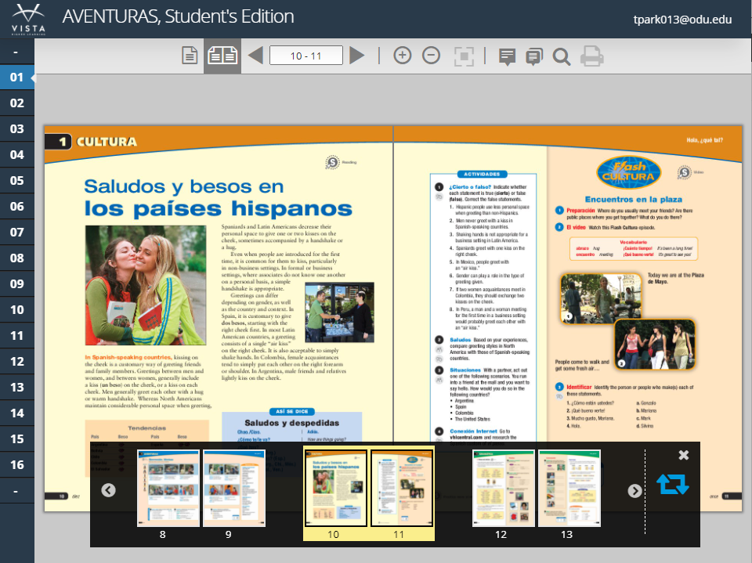Close the thumbnail strip panel
Screen dimensions: 752x563
[x=684, y=455]
